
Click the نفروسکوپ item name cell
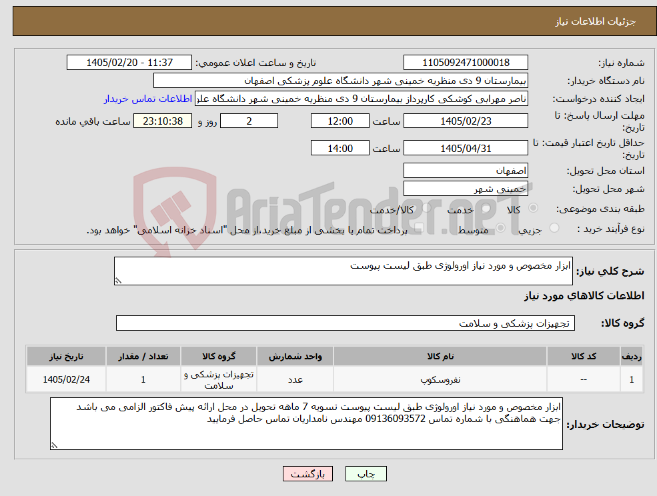(x=440, y=379)
